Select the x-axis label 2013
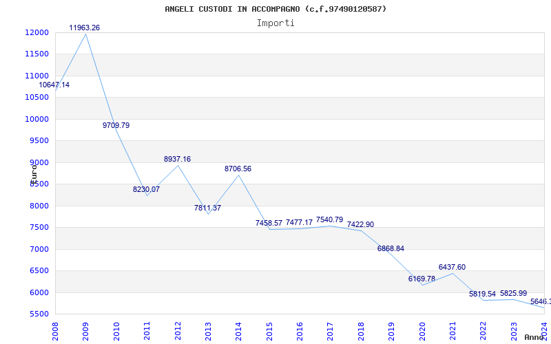 [208, 331]
